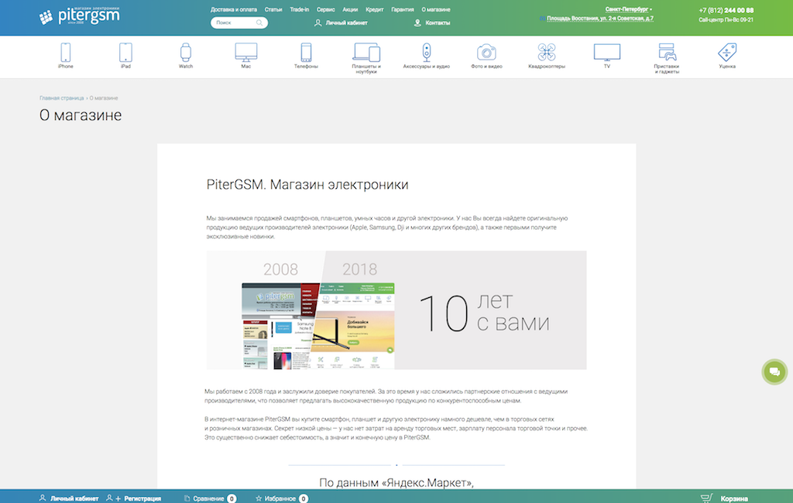793x503 pixels.
Task: Click the Call-центр Пн-Вс 09-21 text
Action: tap(726, 20)
